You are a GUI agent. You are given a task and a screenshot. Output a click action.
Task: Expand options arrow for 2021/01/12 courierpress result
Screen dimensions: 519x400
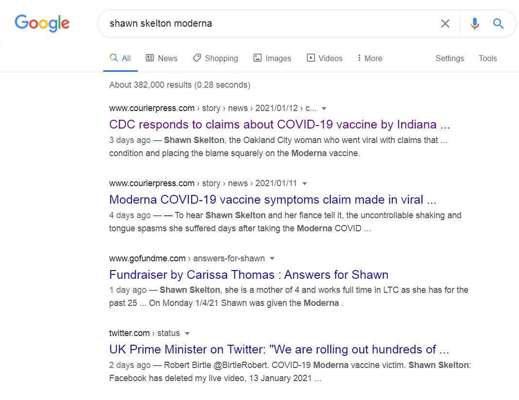tap(324, 109)
